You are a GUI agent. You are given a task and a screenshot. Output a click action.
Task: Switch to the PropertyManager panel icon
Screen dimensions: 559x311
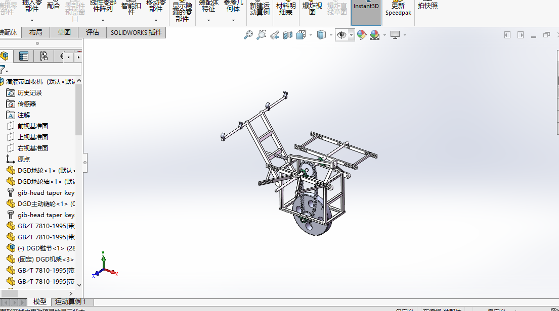(23, 56)
